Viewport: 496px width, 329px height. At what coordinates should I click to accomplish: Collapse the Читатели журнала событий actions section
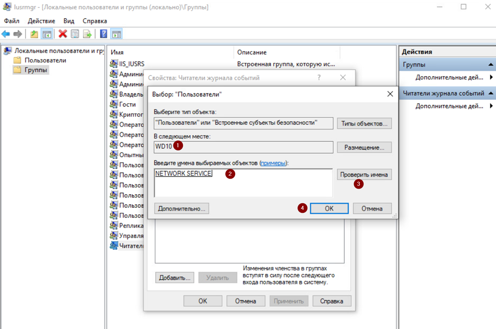pyautogui.click(x=490, y=94)
